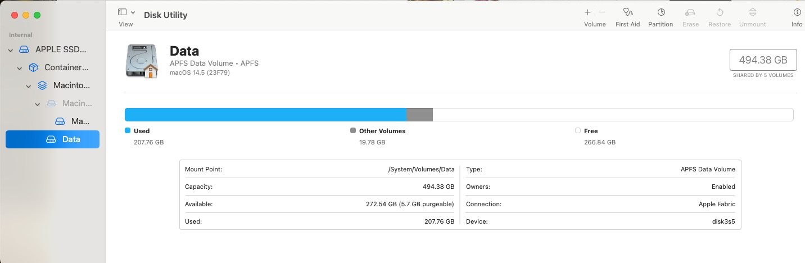Maximize window with green button

click(37, 15)
